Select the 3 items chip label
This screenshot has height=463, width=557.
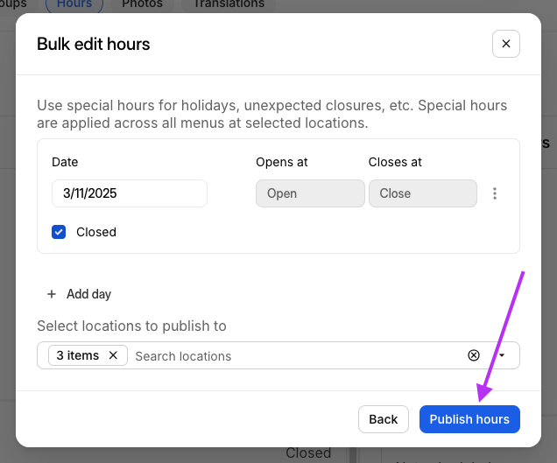tap(78, 355)
